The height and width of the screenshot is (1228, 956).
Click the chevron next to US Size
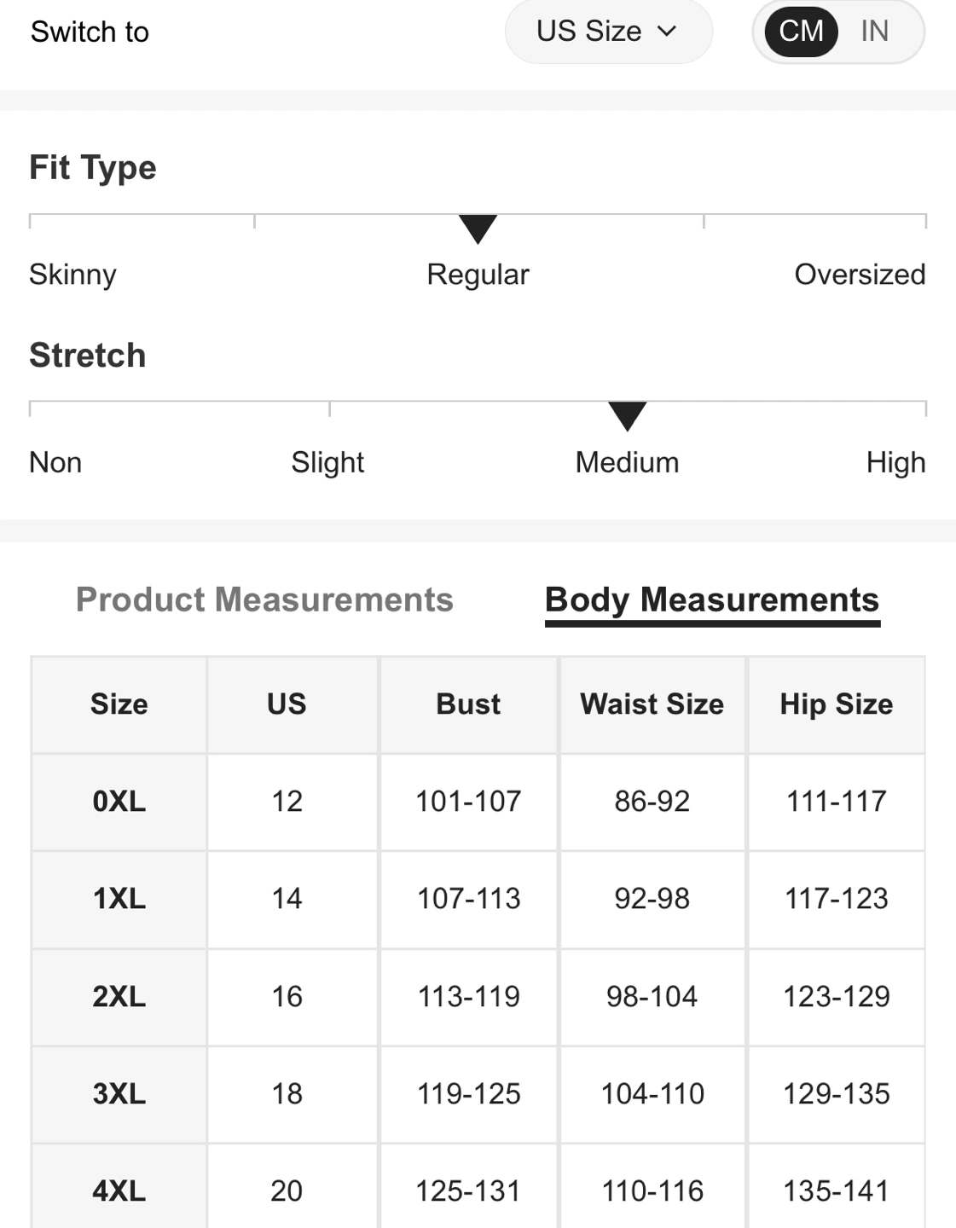pos(667,32)
